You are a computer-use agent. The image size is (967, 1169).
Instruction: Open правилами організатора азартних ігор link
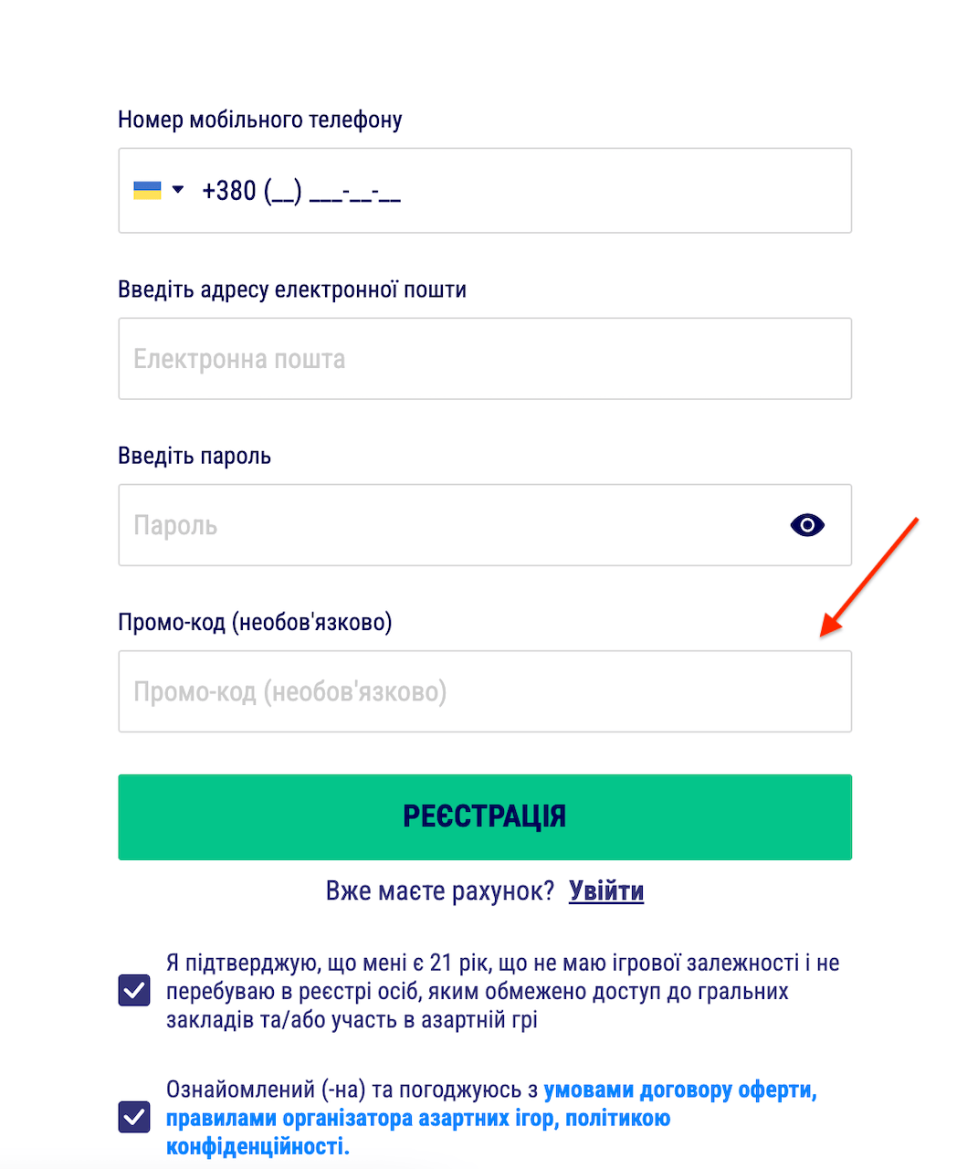pos(360,1118)
